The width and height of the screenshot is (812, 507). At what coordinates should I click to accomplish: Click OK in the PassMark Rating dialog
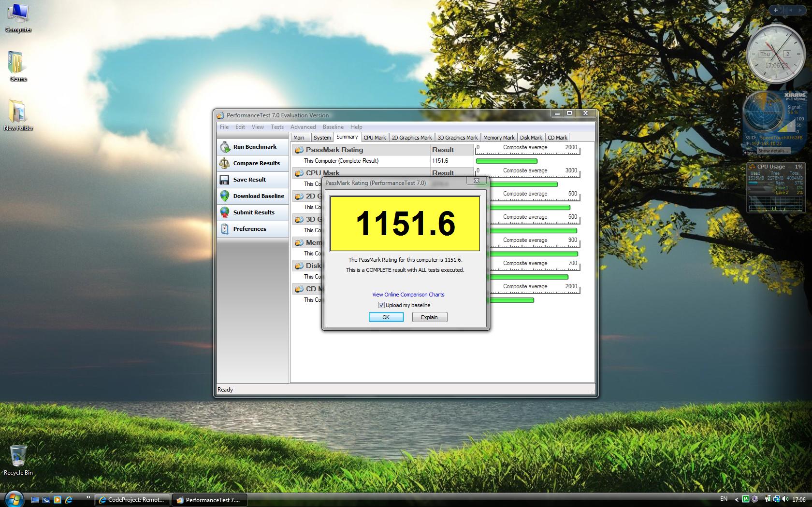(x=386, y=317)
